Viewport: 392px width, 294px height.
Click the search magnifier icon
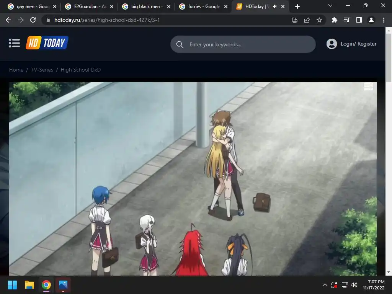[180, 44]
